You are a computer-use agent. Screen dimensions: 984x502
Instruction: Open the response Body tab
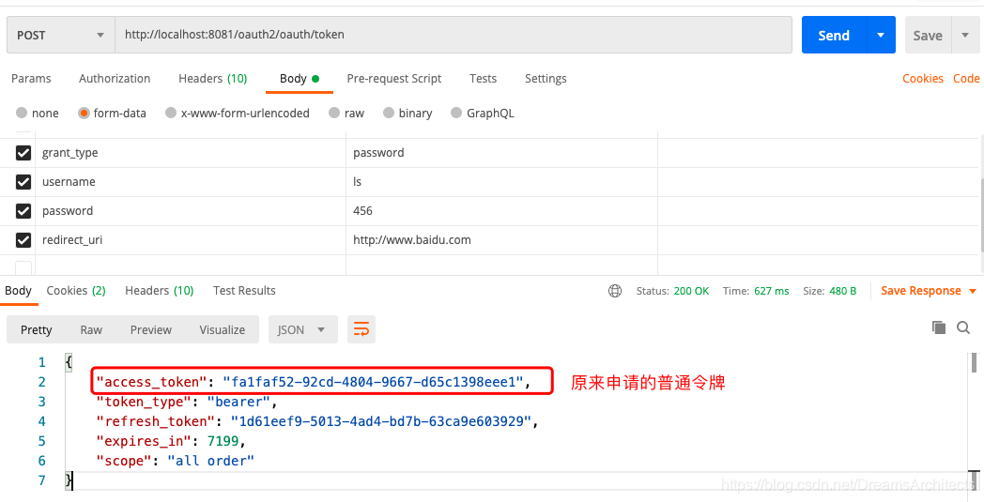[18, 291]
